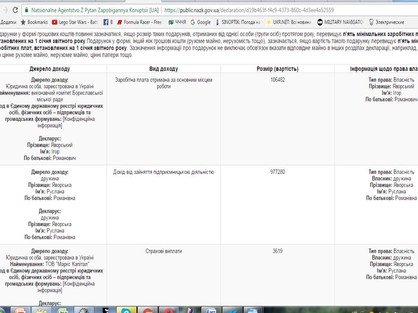Click the URL in the address bar
The height and width of the screenshot is (313, 418).
pos(249,10)
